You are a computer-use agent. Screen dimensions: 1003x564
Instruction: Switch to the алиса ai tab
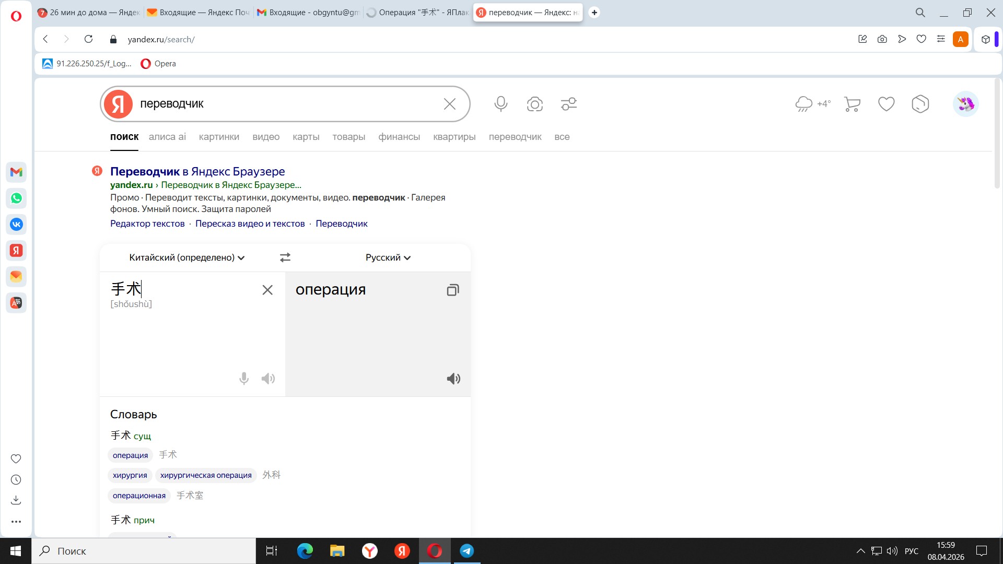(x=167, y=137)
